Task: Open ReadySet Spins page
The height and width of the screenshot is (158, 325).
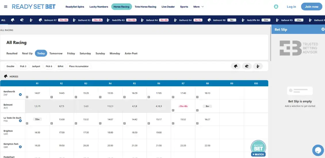Action: (75, 7)
